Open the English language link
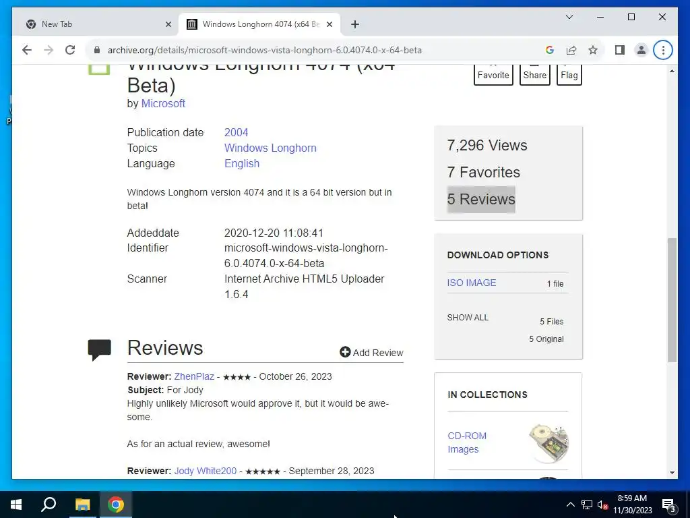The height and width of the screenshot is (518, 690). coord(242,163)
